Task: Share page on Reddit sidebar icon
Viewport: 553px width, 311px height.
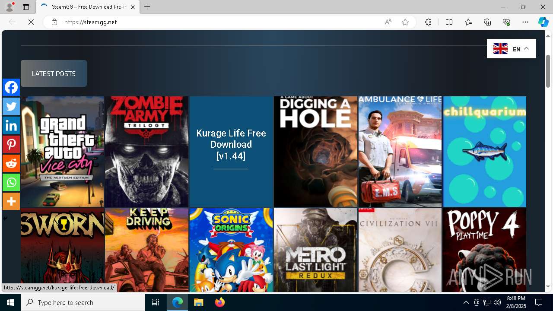Action: (x=11, y=163)
